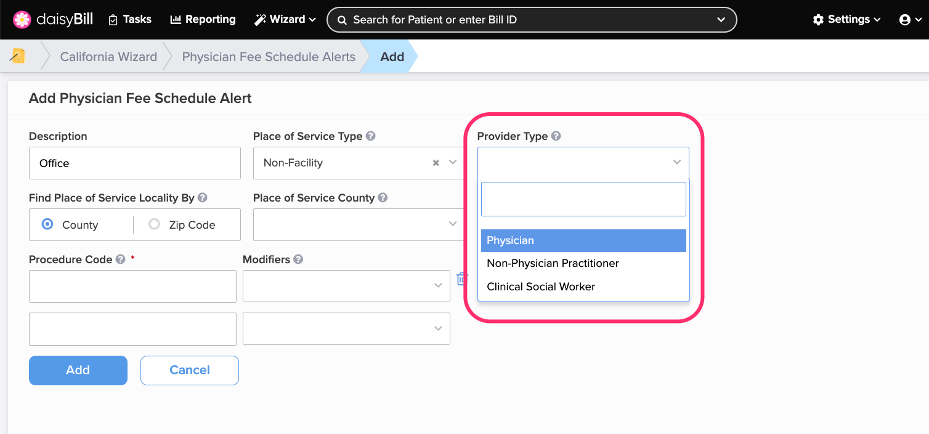Select the Zip Code radio button
This screenshot has height=434, width=929.
(154, 224)
